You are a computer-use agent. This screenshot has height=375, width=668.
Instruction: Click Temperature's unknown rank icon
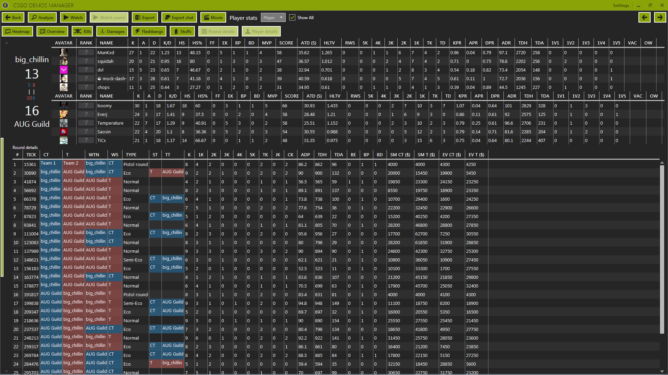coord(86,123)
